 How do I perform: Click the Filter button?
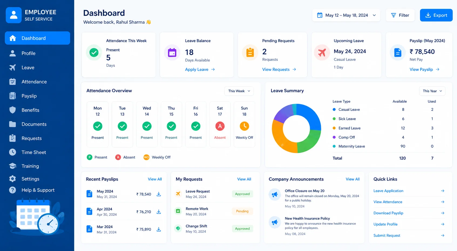point(400,15)
